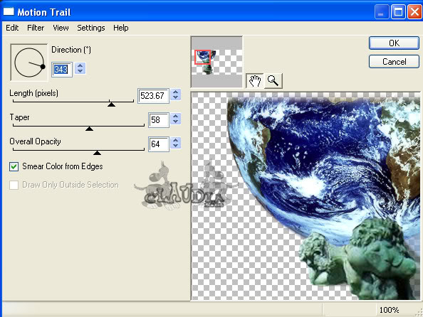
Task: Decrease Length value with down arrow
Action: [176, 97]
